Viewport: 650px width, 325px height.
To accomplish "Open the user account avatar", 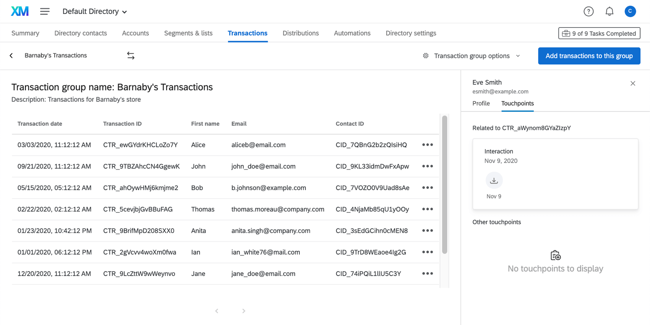I will click(x=630, y=11).
